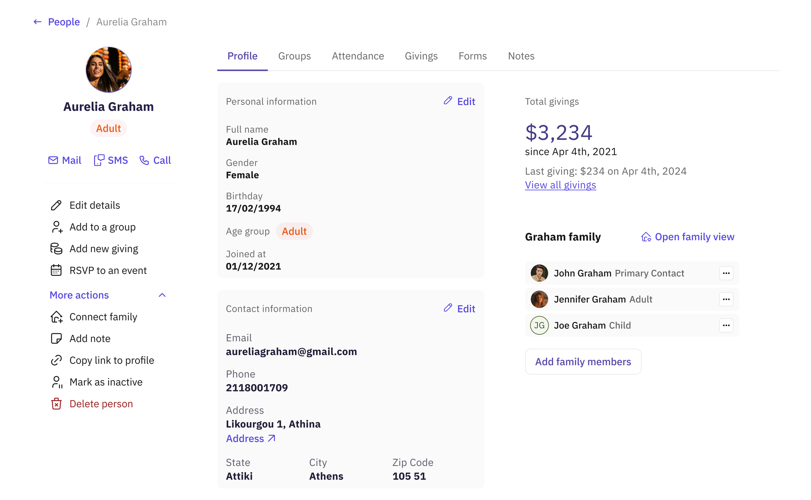The height and width of the screenshot is (500, 811).
Task: Open Jennifer Graham's three-dot options menu
Action: [x=726, y=299]
